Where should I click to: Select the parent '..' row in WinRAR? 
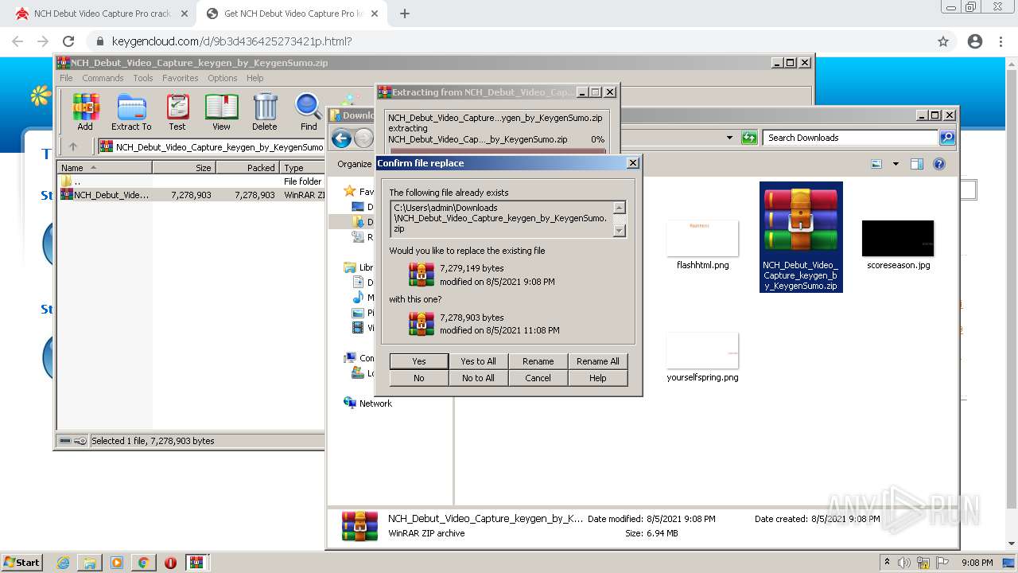point(191,181)
